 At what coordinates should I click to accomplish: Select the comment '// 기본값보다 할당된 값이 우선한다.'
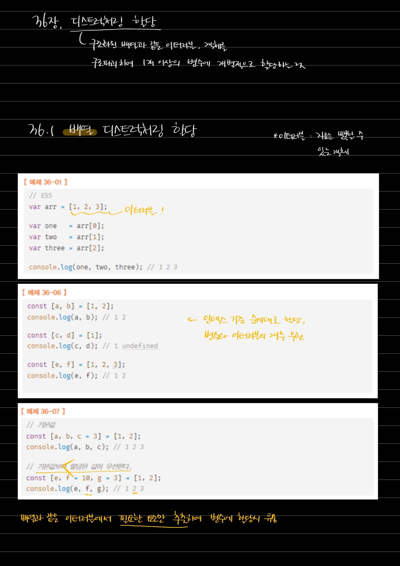[x=79, y=467]
